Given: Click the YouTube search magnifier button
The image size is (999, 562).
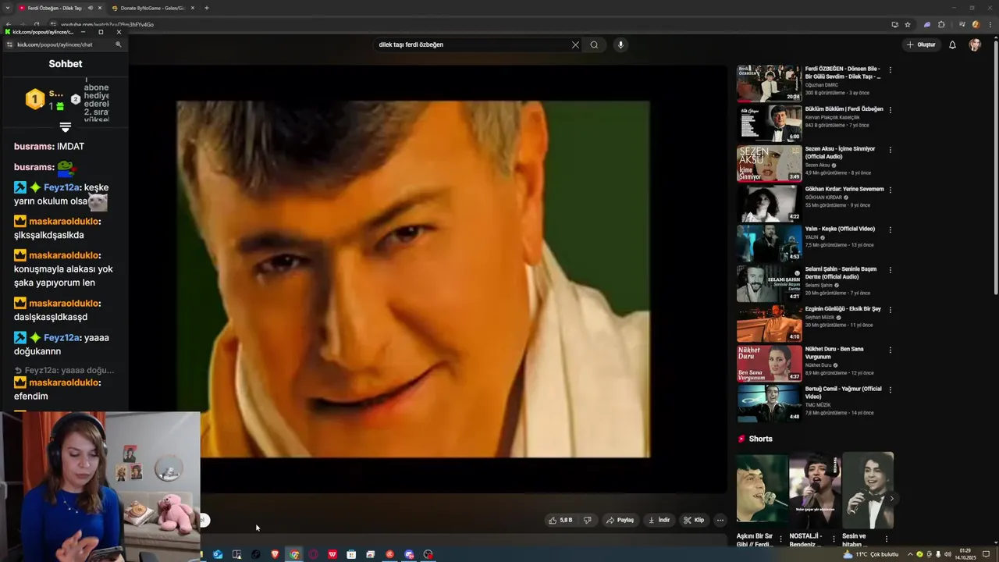Looking at the screenshot, I should coord(594,44).
